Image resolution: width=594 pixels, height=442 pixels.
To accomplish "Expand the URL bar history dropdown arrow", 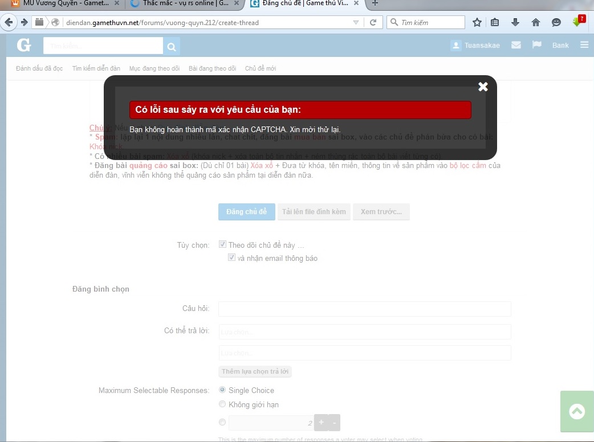I will [356, 23].
